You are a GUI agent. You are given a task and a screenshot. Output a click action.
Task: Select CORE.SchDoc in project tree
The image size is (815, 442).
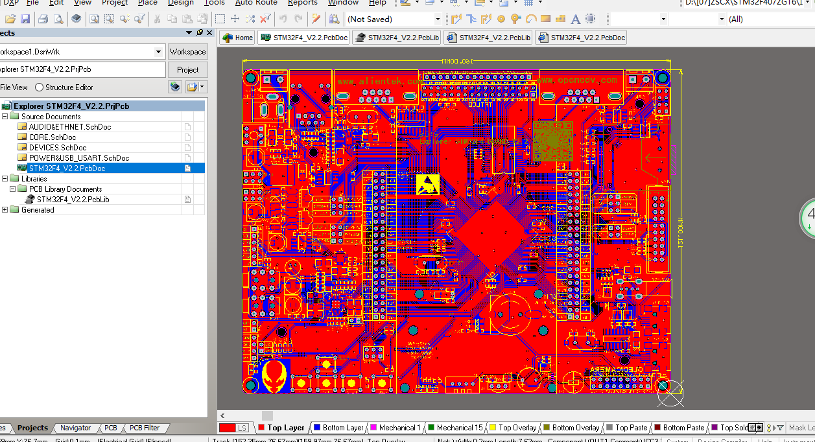click(x=53, y=137)
